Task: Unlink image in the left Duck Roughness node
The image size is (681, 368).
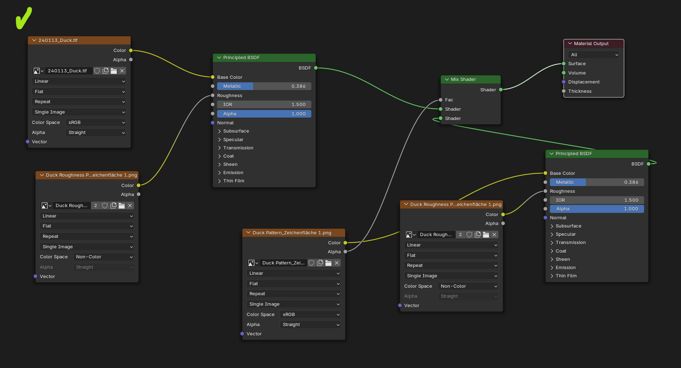Action: coord(130,206)
